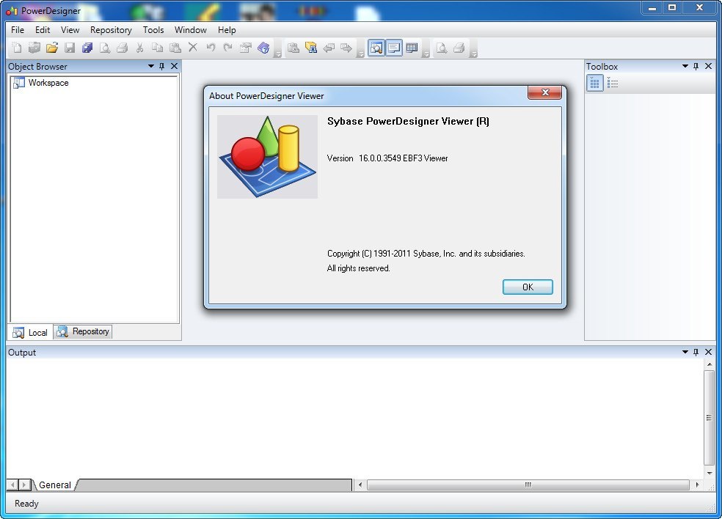722x519 pixels.
Task: Click the Open folder icon in toolbar
Action: coord(52,48)
